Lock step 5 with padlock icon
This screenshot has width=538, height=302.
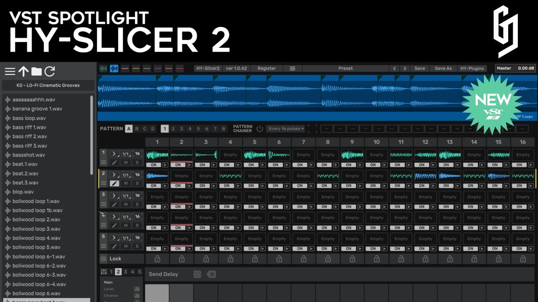coord(255,259)
